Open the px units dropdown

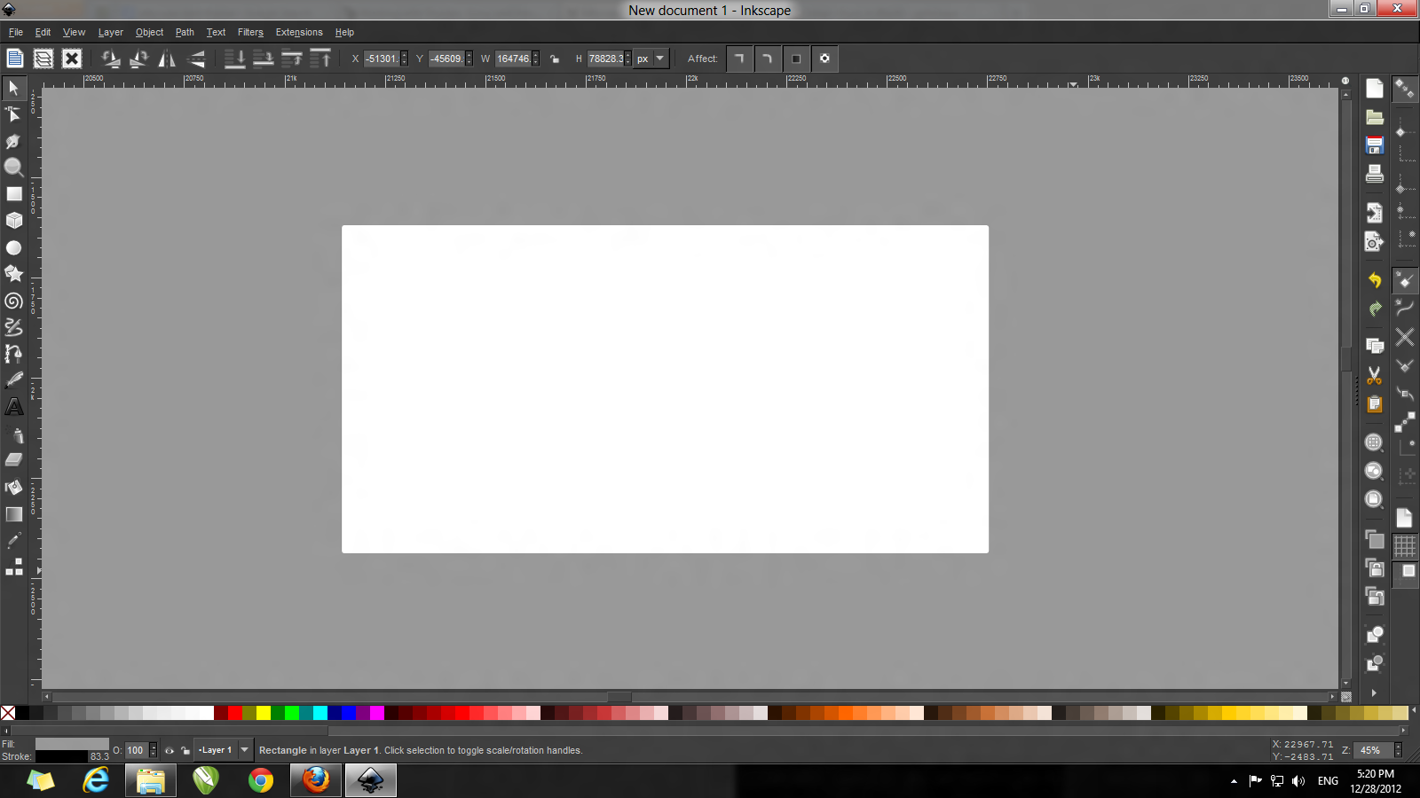(659, 59)
